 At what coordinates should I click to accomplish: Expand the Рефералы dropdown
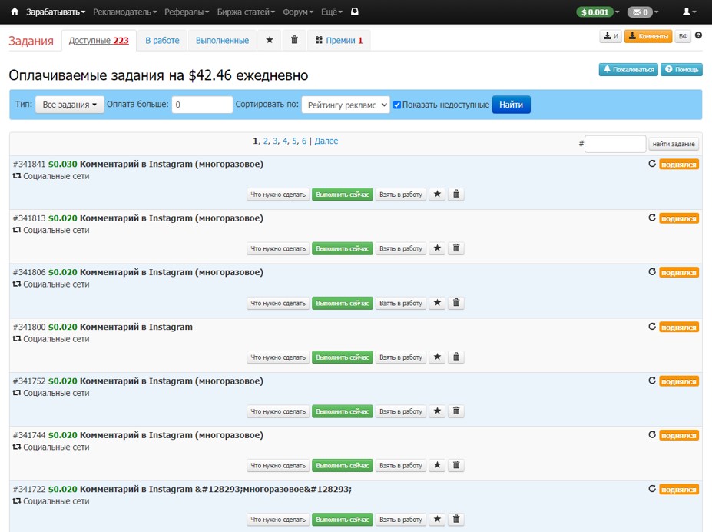(187, 12)
